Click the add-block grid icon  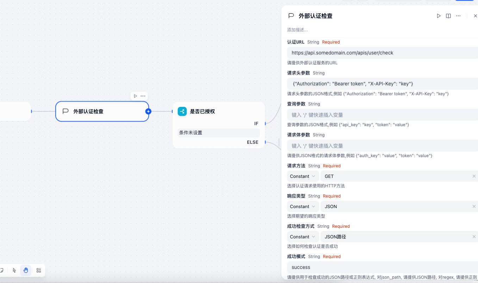click(39, 270)
